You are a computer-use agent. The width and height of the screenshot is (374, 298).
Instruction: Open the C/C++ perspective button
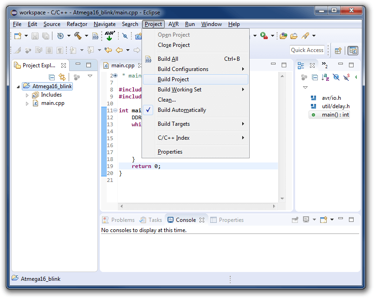353,51
